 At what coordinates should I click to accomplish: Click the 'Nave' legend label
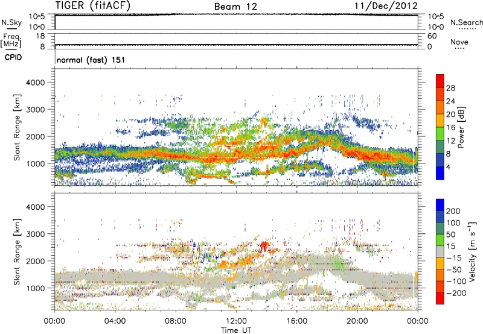tap(459, 42)
